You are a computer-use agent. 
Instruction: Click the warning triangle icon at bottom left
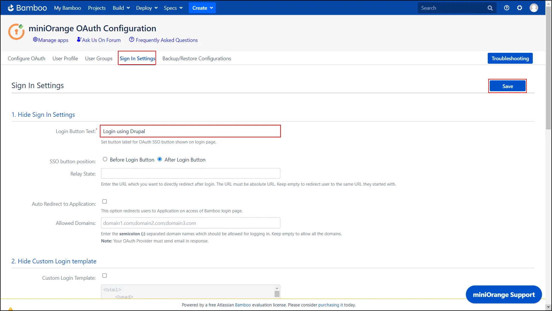point(11,309)
